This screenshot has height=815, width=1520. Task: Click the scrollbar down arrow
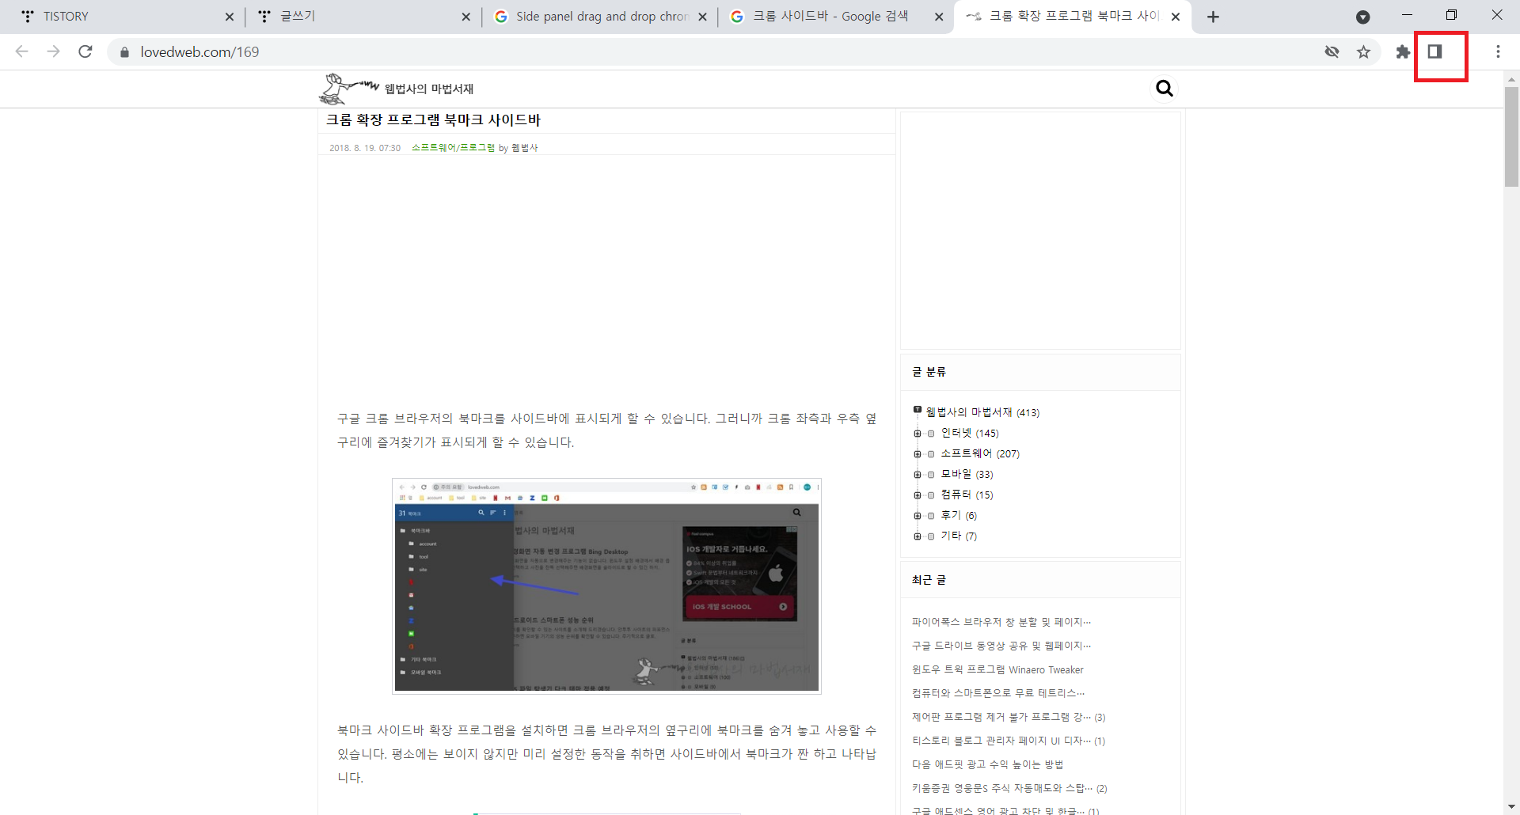1511,806
